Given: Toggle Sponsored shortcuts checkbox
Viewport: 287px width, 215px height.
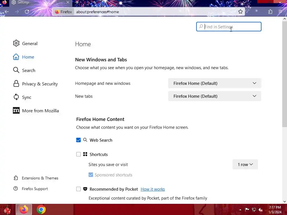Looking at the screenshot, I should (x=91, y=175).
